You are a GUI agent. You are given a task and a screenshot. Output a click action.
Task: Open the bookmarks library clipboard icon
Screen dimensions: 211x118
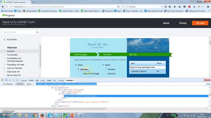click(170, 7)
